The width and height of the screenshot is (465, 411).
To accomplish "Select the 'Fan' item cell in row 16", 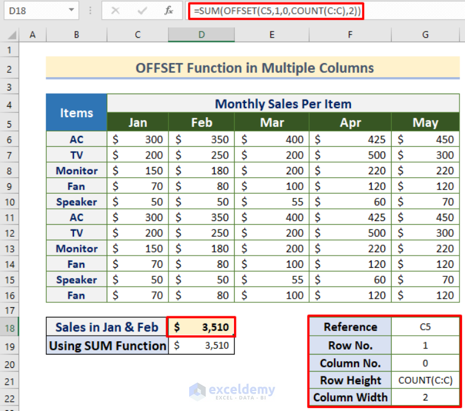I will 76,295.
